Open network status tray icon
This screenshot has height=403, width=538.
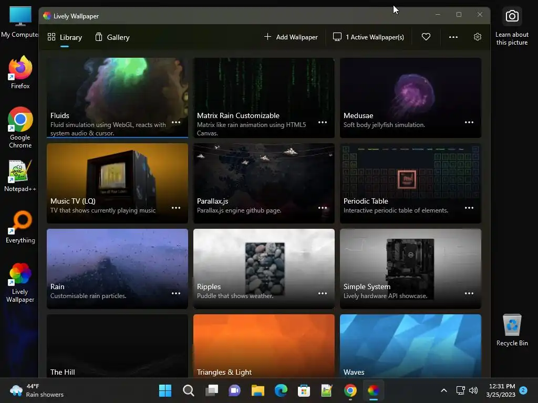click(460, 390)
